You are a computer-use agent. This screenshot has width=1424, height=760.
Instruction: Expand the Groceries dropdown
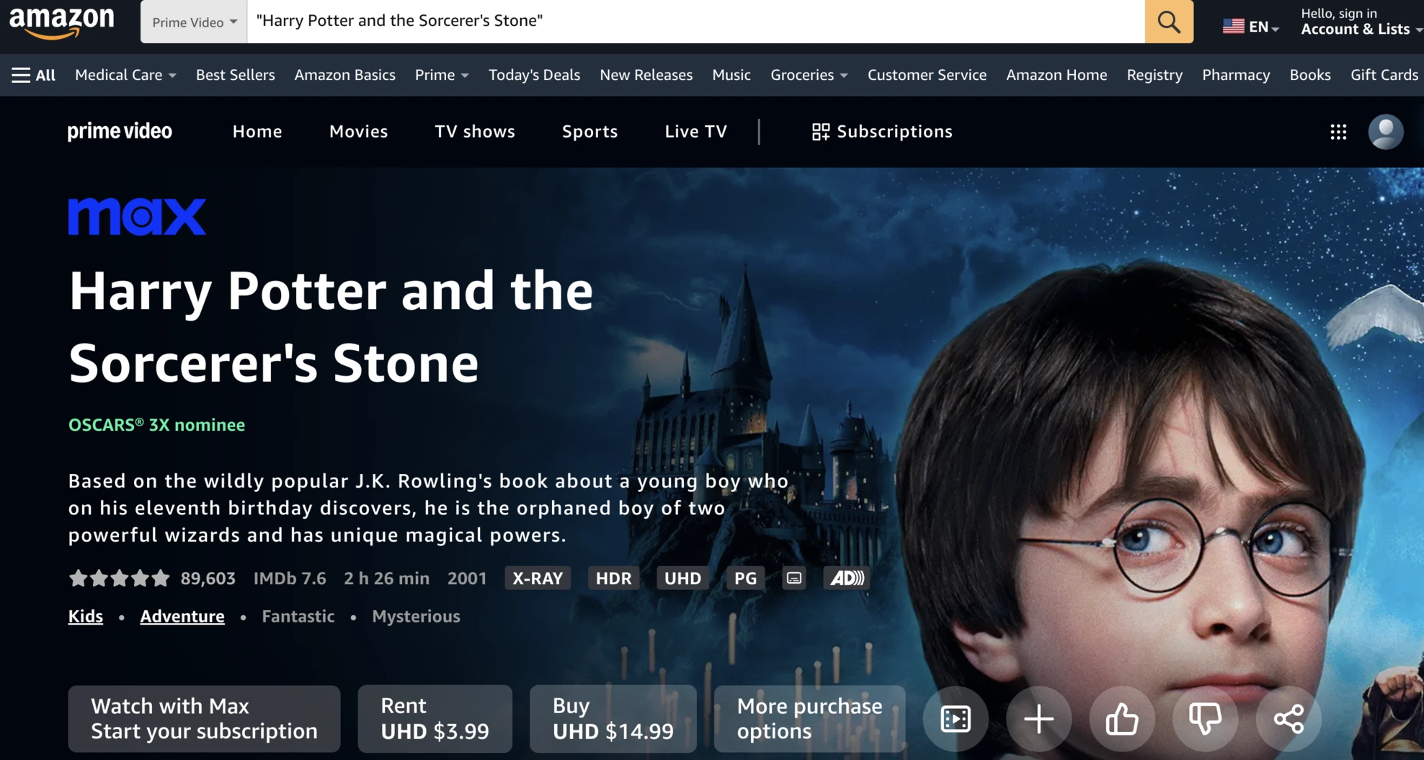(809, 75)
